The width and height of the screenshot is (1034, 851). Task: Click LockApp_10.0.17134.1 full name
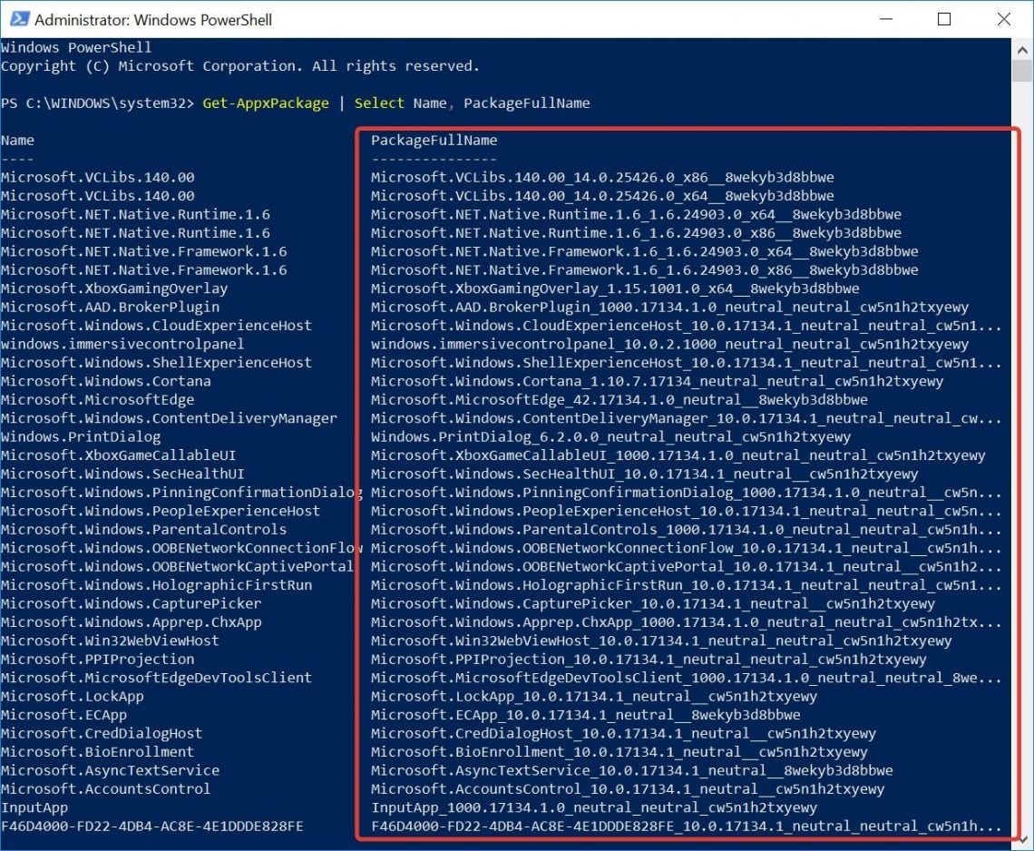[x=593, y=695]
